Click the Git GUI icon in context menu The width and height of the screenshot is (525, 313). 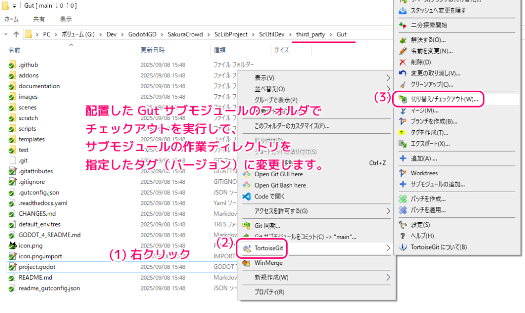click(247, 174)
